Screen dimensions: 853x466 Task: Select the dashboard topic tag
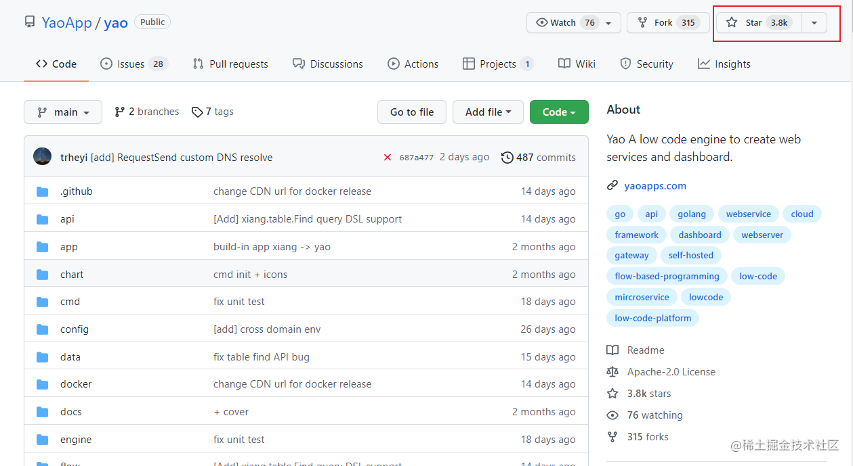click(700, 235)
